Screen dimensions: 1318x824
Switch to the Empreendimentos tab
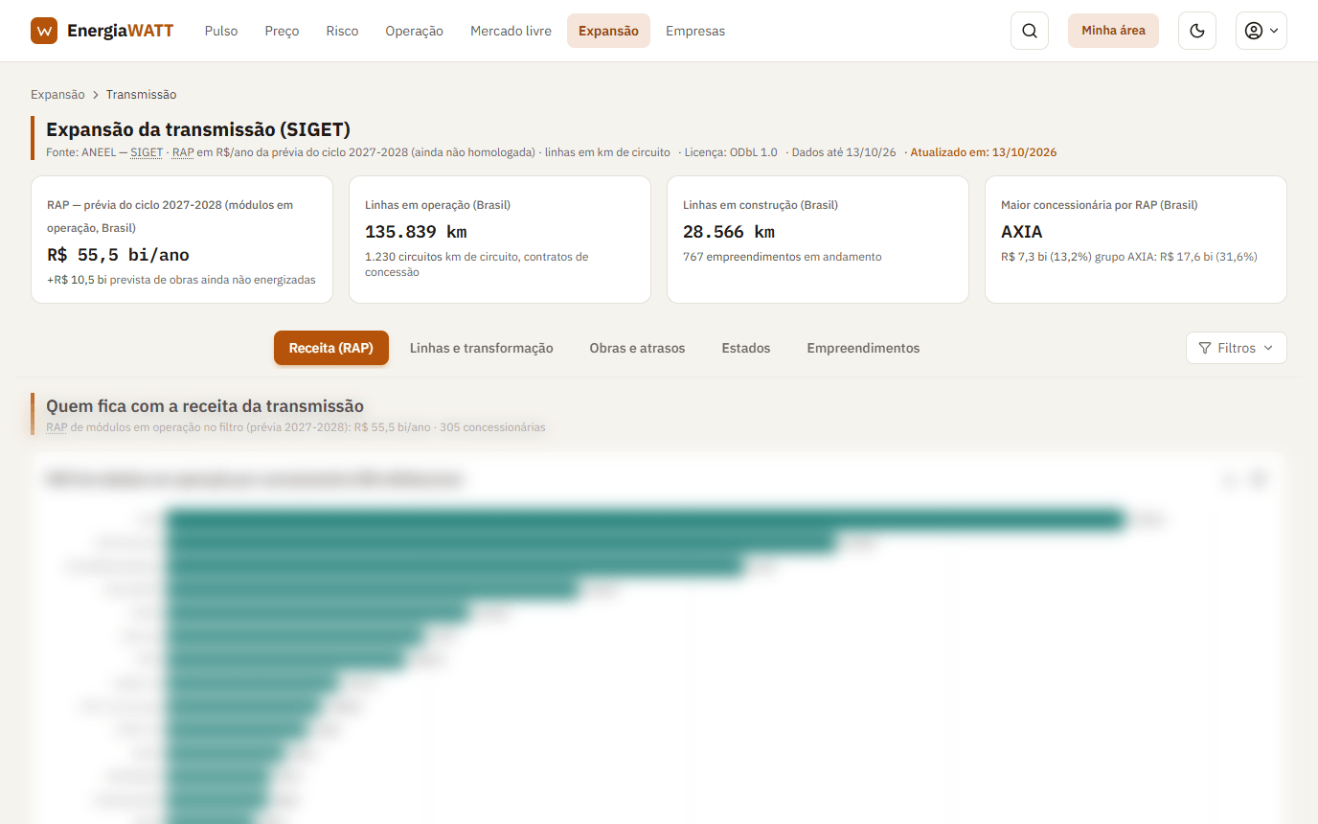click(863, 348)
